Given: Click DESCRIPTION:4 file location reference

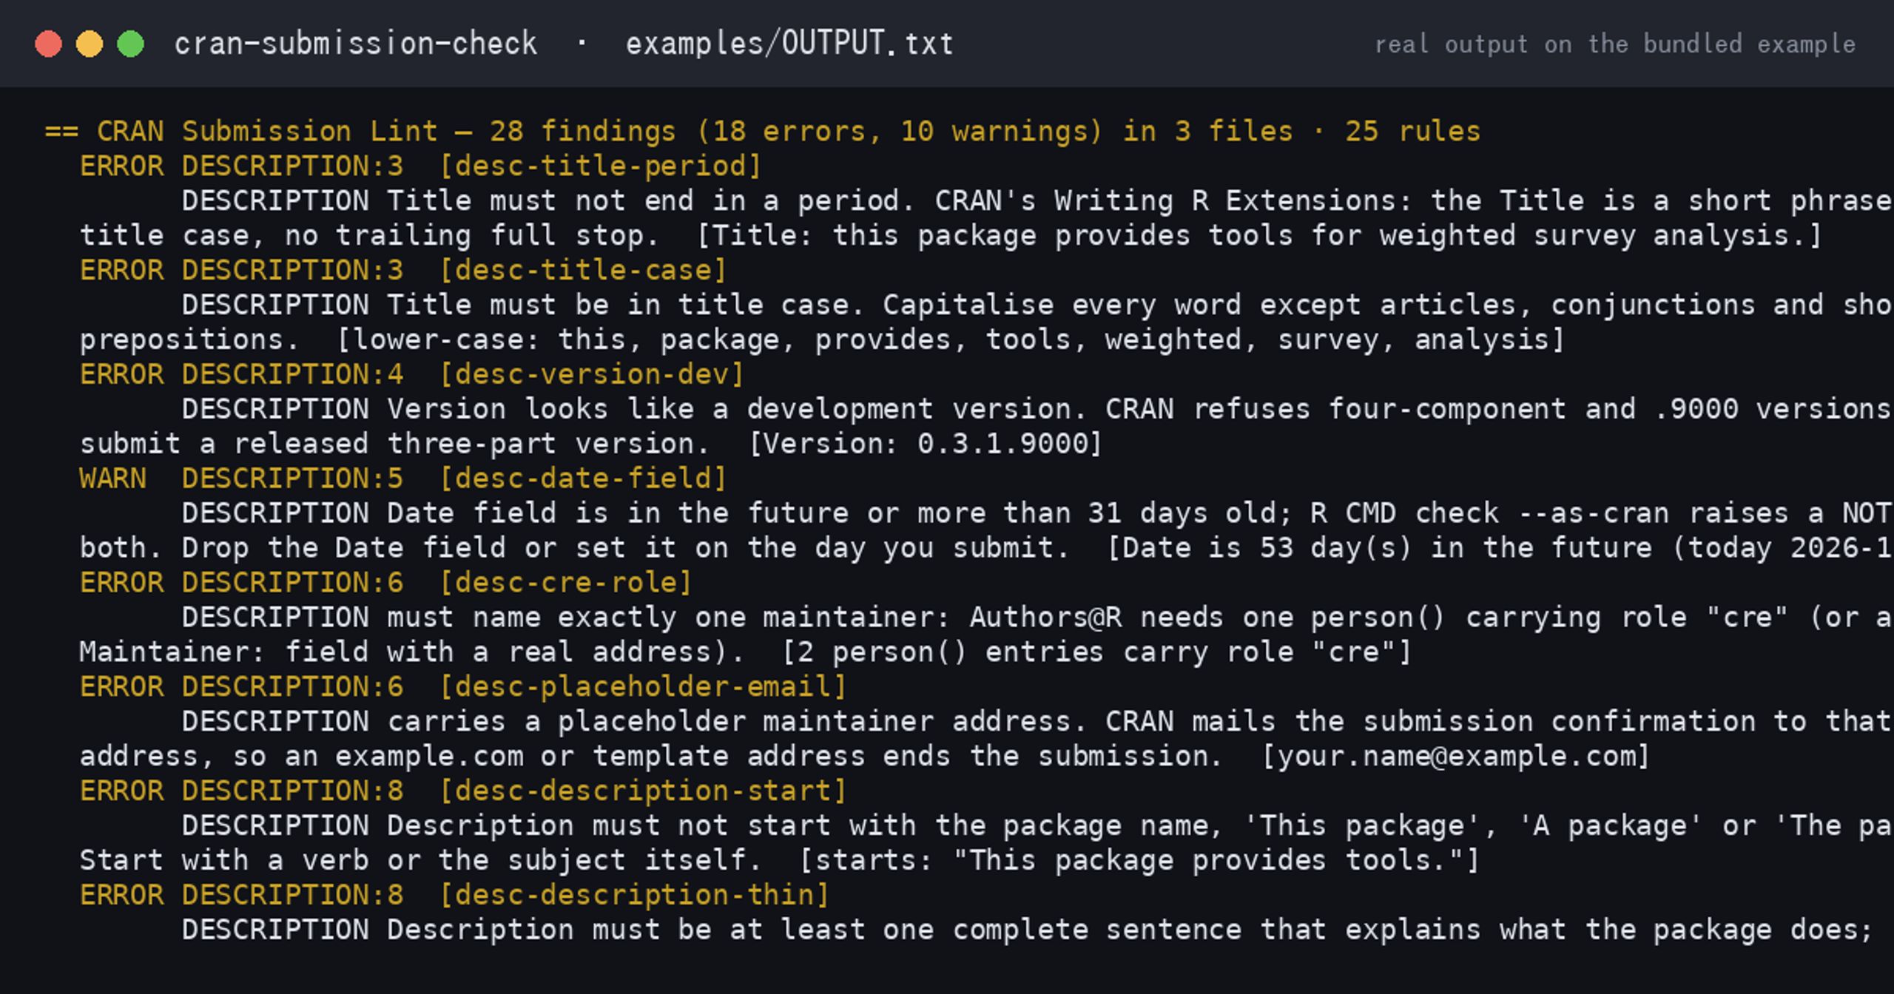Looking at the screenshot, I should coord(293,375).
